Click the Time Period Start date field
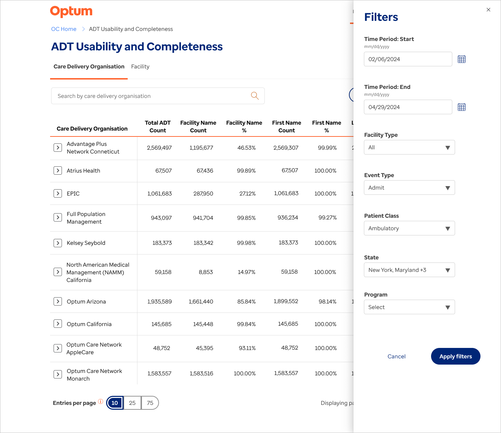Screen dimensions: 501x433 click(408, 59)
